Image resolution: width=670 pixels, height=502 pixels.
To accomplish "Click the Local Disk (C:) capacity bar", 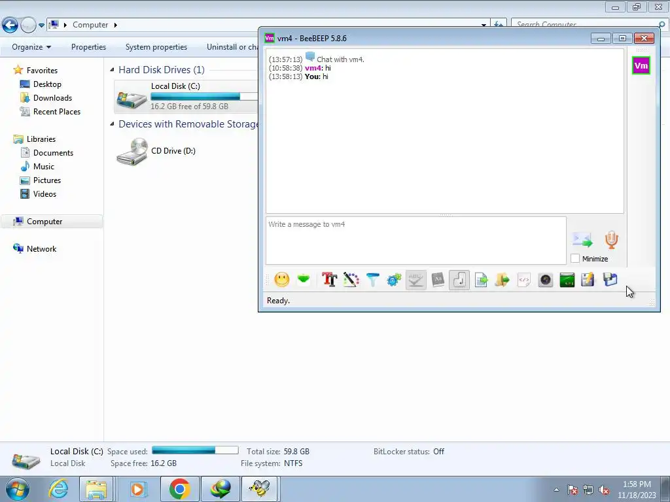I will tap(204, 97).
